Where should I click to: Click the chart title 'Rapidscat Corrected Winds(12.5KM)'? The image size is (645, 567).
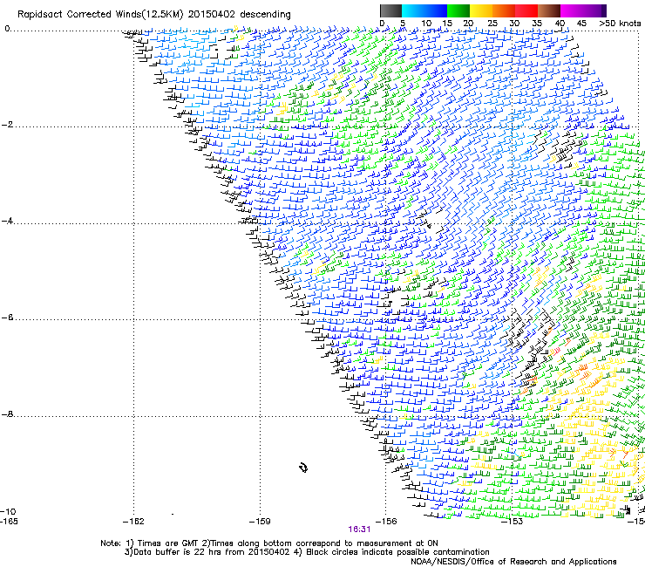(100, 15)
